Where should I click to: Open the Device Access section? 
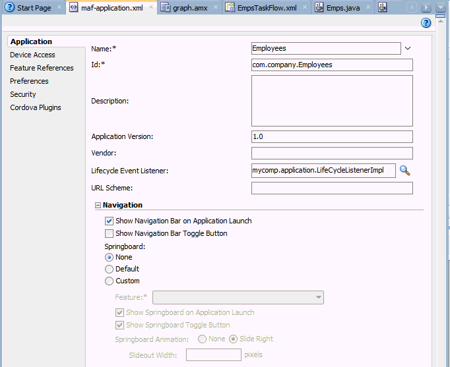pyautogui.click(x=32, y=55)
